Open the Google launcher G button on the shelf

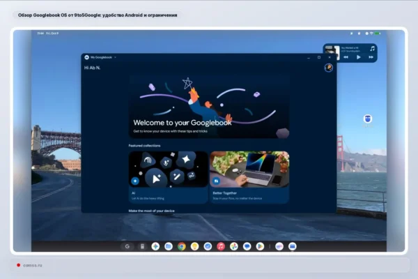tap(127, 246)
